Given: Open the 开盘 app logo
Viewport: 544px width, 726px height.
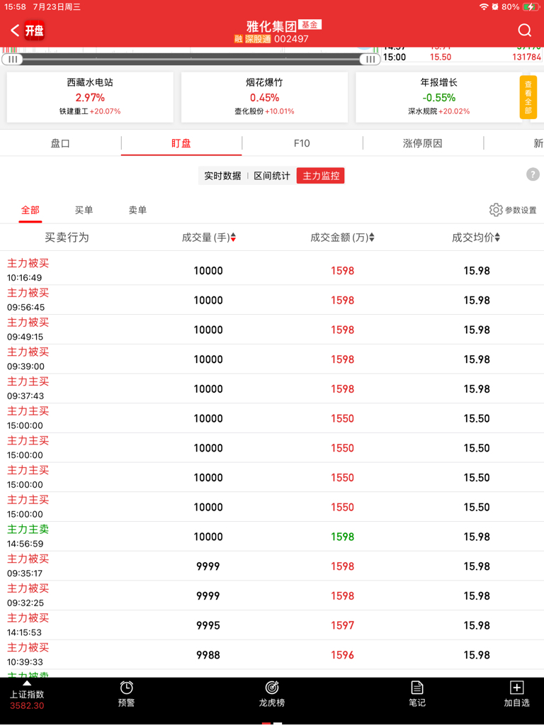Looking at the screenshot, I should (34, 30).
